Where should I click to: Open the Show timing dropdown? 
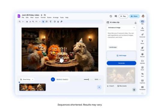[x=27, y=79]
